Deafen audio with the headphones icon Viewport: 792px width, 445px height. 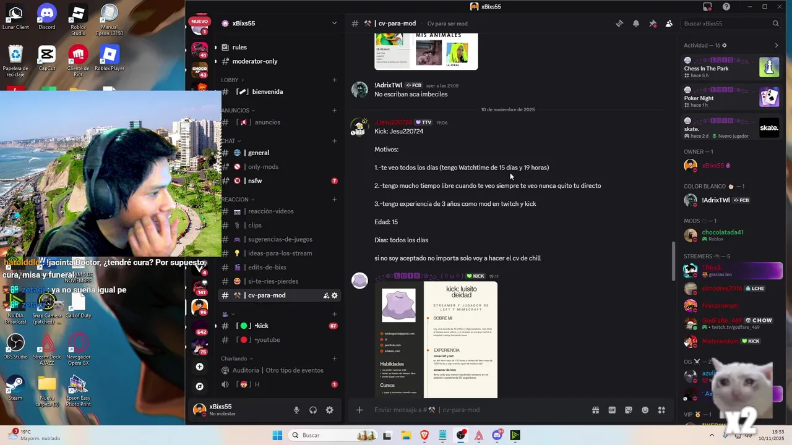tap(313, 410)
